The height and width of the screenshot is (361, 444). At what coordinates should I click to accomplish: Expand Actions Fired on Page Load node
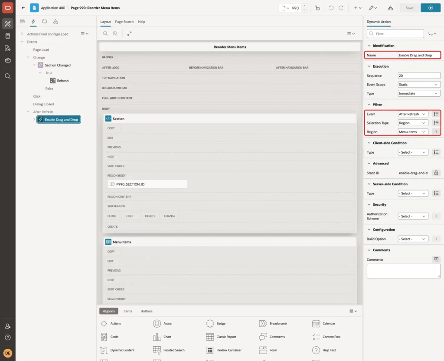(22, 34)
